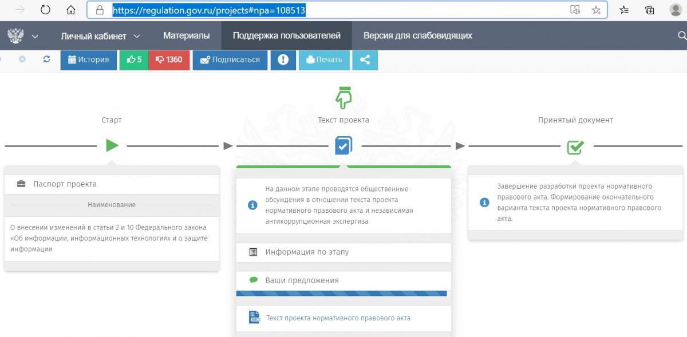The image size is (687, 337).
Task: Click the exclamation mark report button
Action: click(283, 60)
